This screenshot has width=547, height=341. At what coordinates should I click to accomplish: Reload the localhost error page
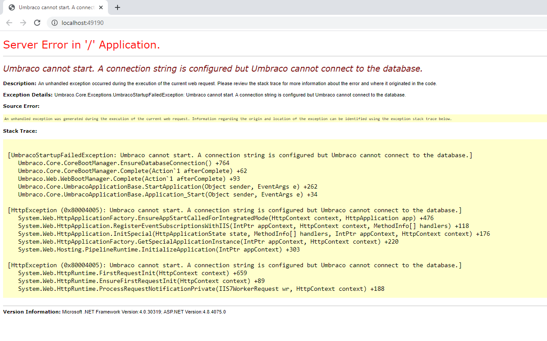click(37, 23)
